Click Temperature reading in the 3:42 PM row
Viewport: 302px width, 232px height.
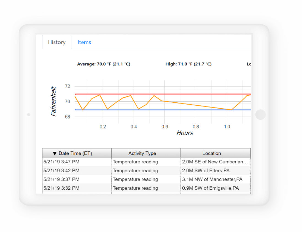(135, 170)
